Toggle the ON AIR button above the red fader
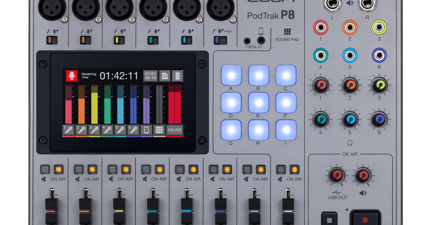 click(x=58, y=169)
